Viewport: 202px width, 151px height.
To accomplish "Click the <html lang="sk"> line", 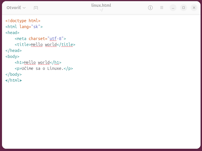I will coord(24,27).
